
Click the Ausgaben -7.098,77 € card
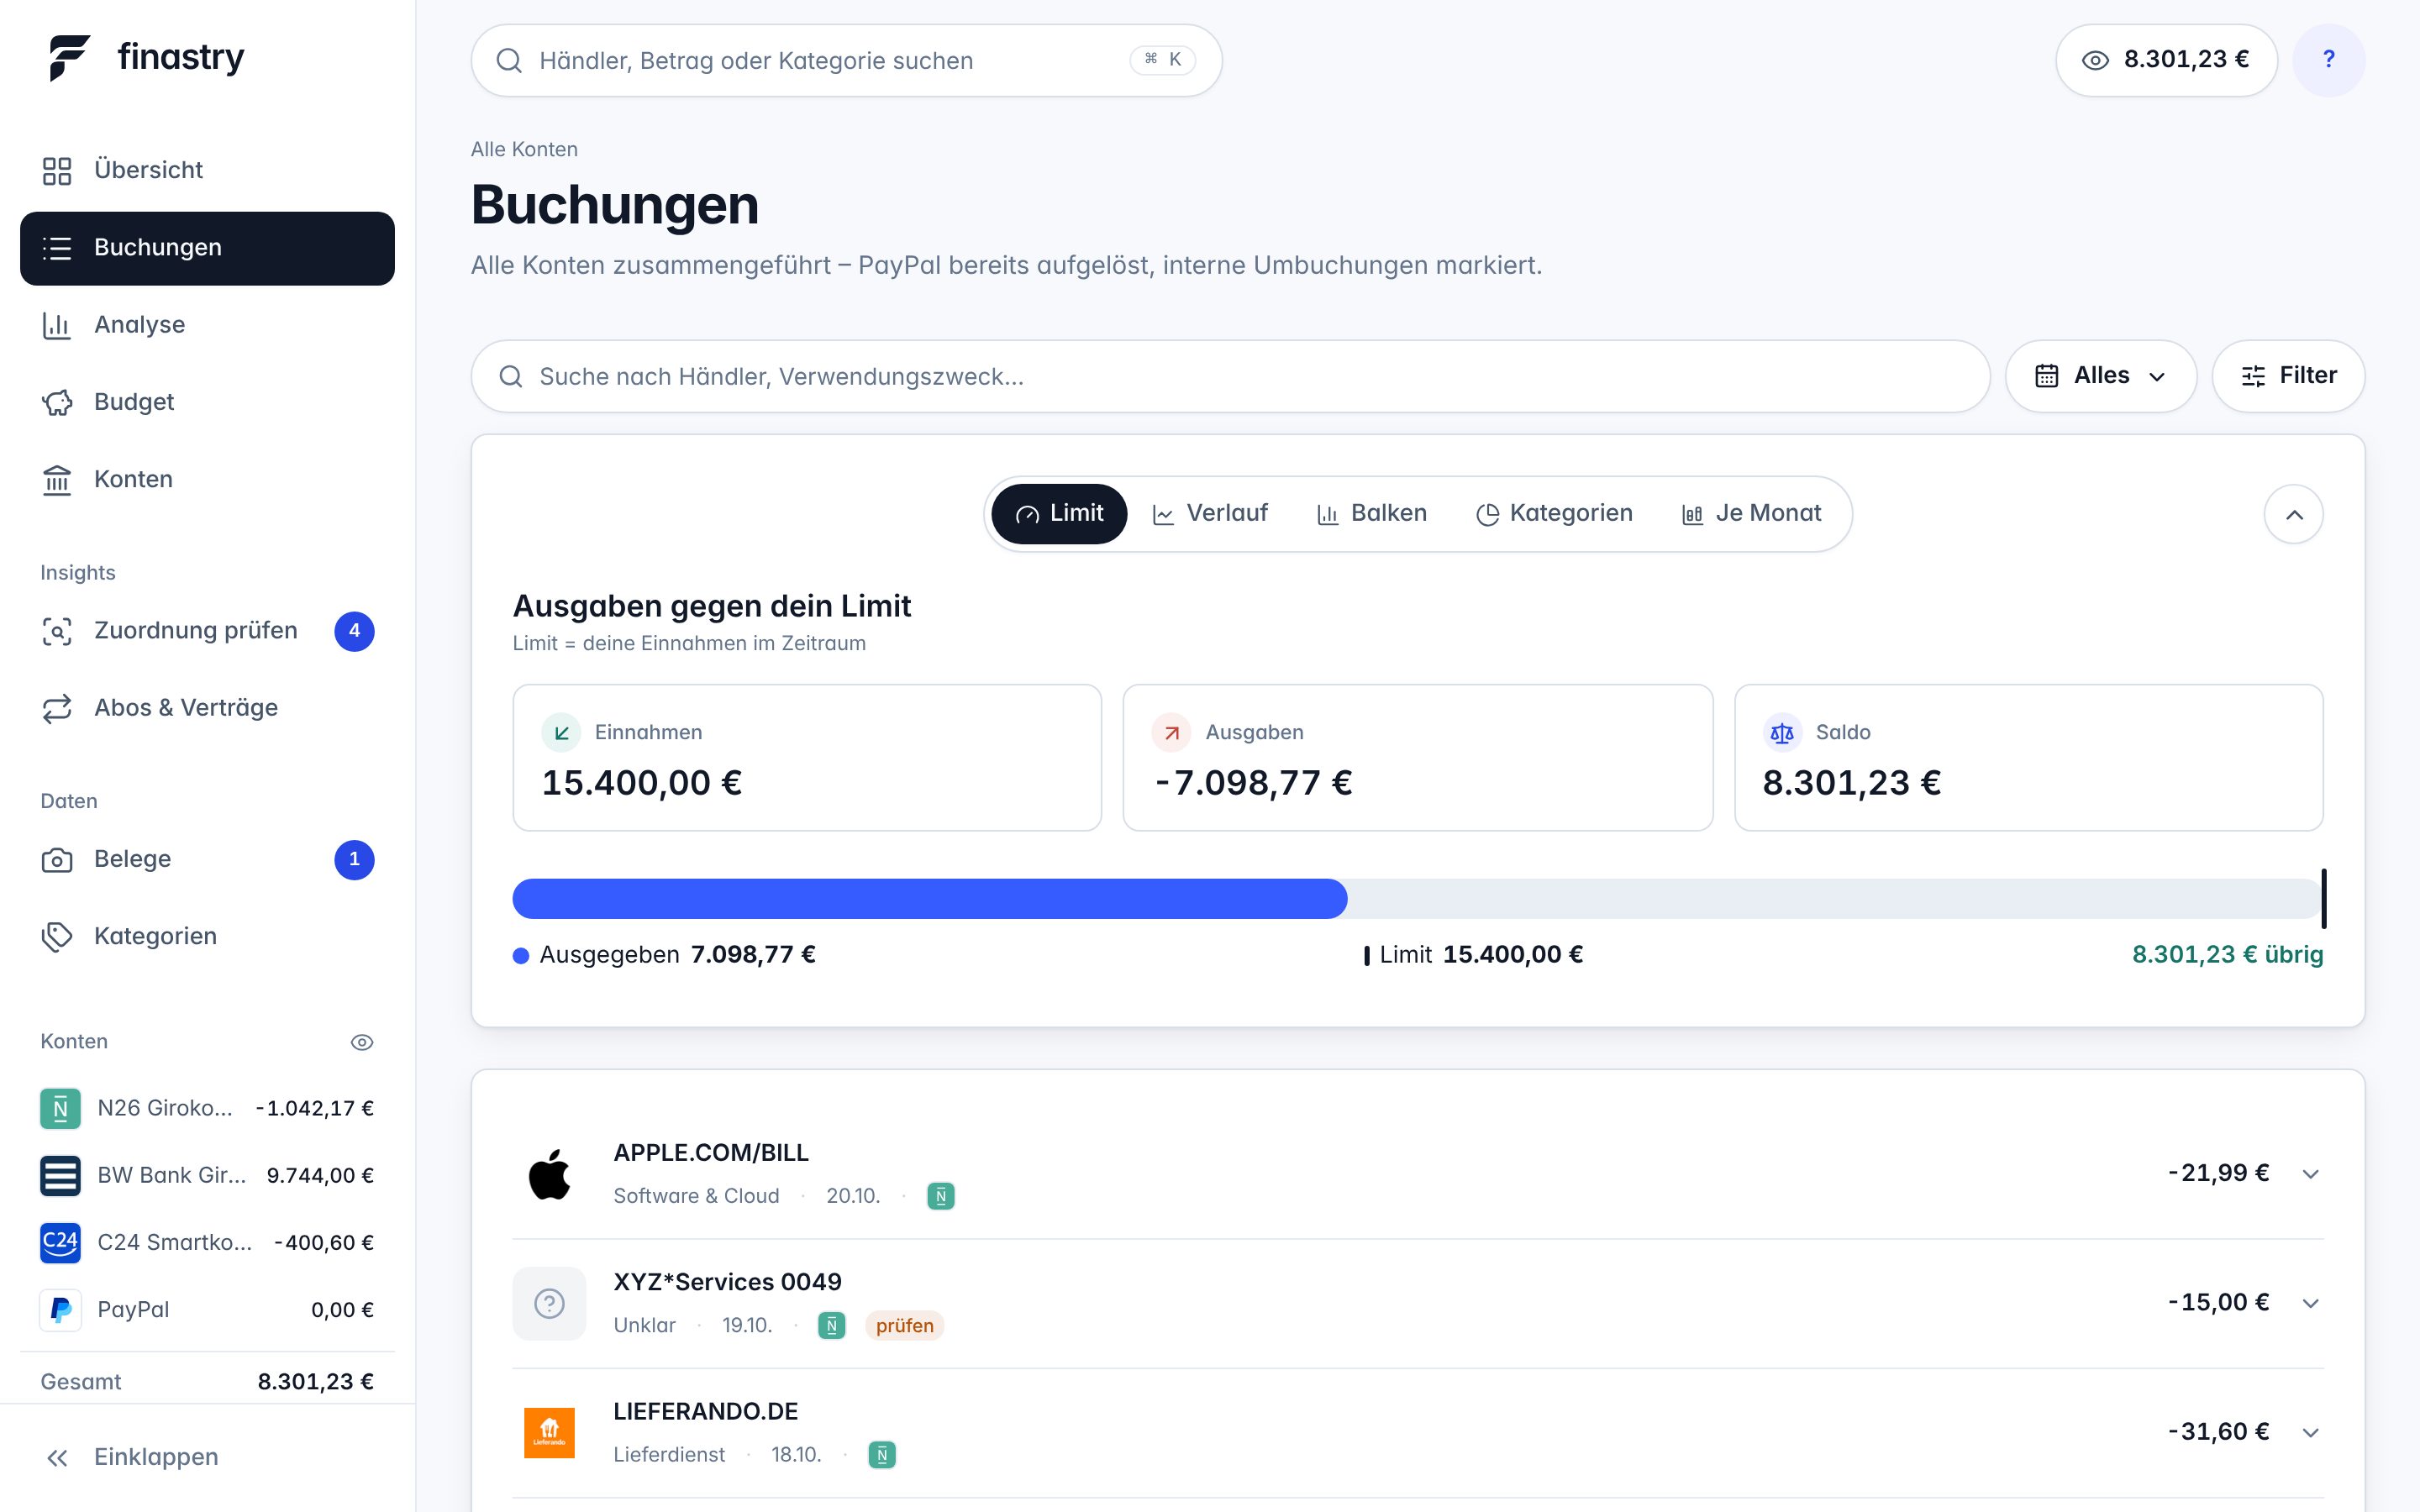[x=1417, y=757]
